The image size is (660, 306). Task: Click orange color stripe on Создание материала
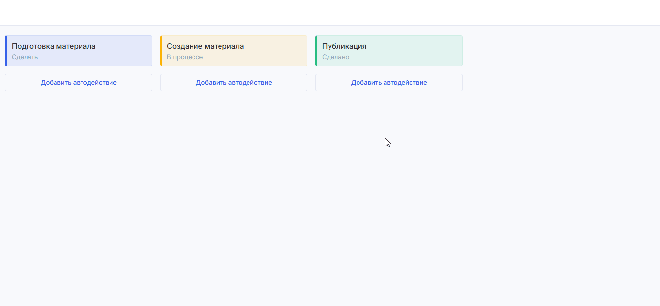[161, 51]
